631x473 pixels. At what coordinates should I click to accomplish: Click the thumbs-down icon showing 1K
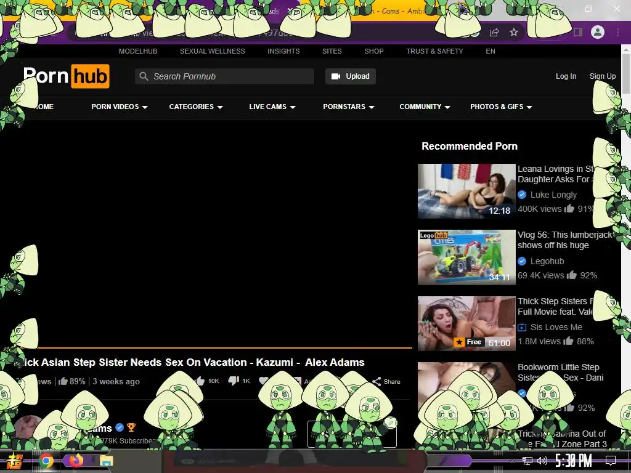[x=234, y=381]
